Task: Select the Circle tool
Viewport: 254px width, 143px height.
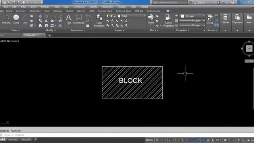Action: point(16,19)
